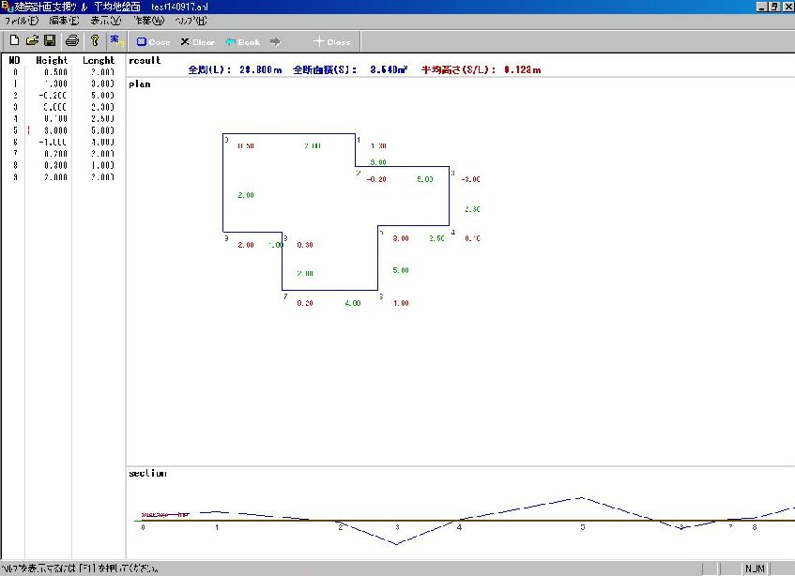Select the Height cell in row 1
The image size is (795, 576).
coord(55,83)
